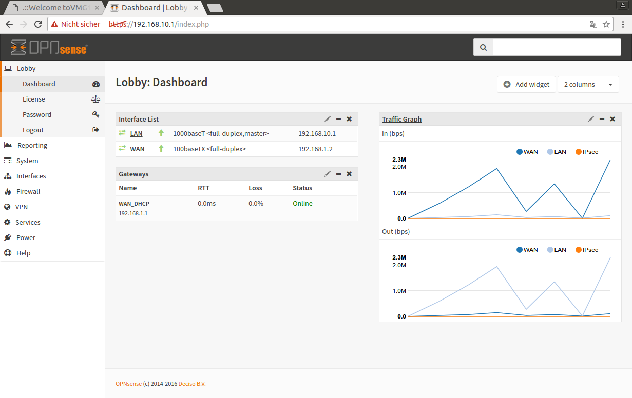Expand the Firewall menu in the sidebar
The height and width of the screenshot is (398, 632).
pyautogui.click(x=28, y=191)
